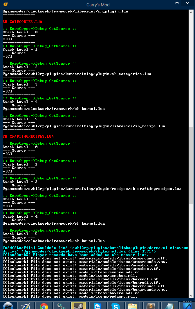Click the missing boxzrounds.vtf line
The height and width of the screenshot is (309, 195).
pyautogui.click(x=85, y=286)
